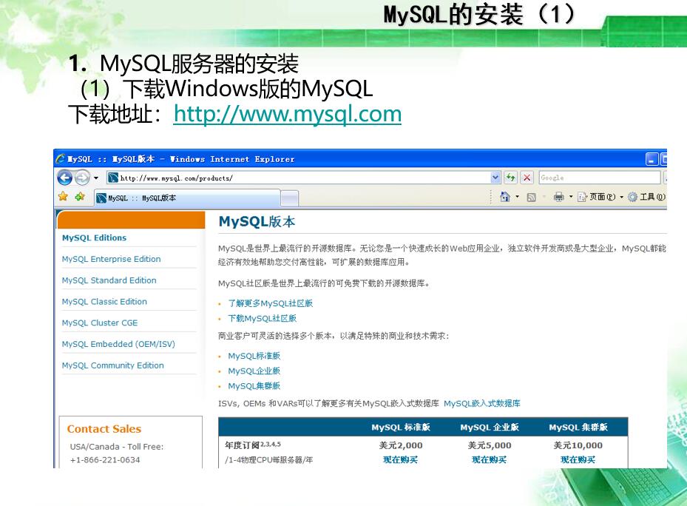Open MySQL Embedded (OEM/ISV) sidebar link
The height and width of the screenshot is (506, 687).
point(118,344)
